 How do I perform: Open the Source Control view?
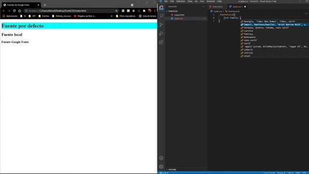coord(161,25)
